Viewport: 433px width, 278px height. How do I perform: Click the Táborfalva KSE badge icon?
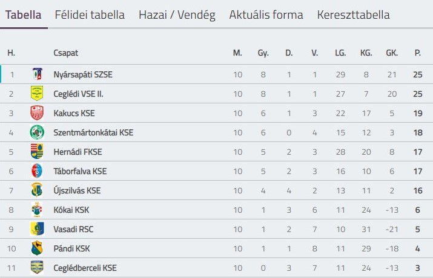37,171
